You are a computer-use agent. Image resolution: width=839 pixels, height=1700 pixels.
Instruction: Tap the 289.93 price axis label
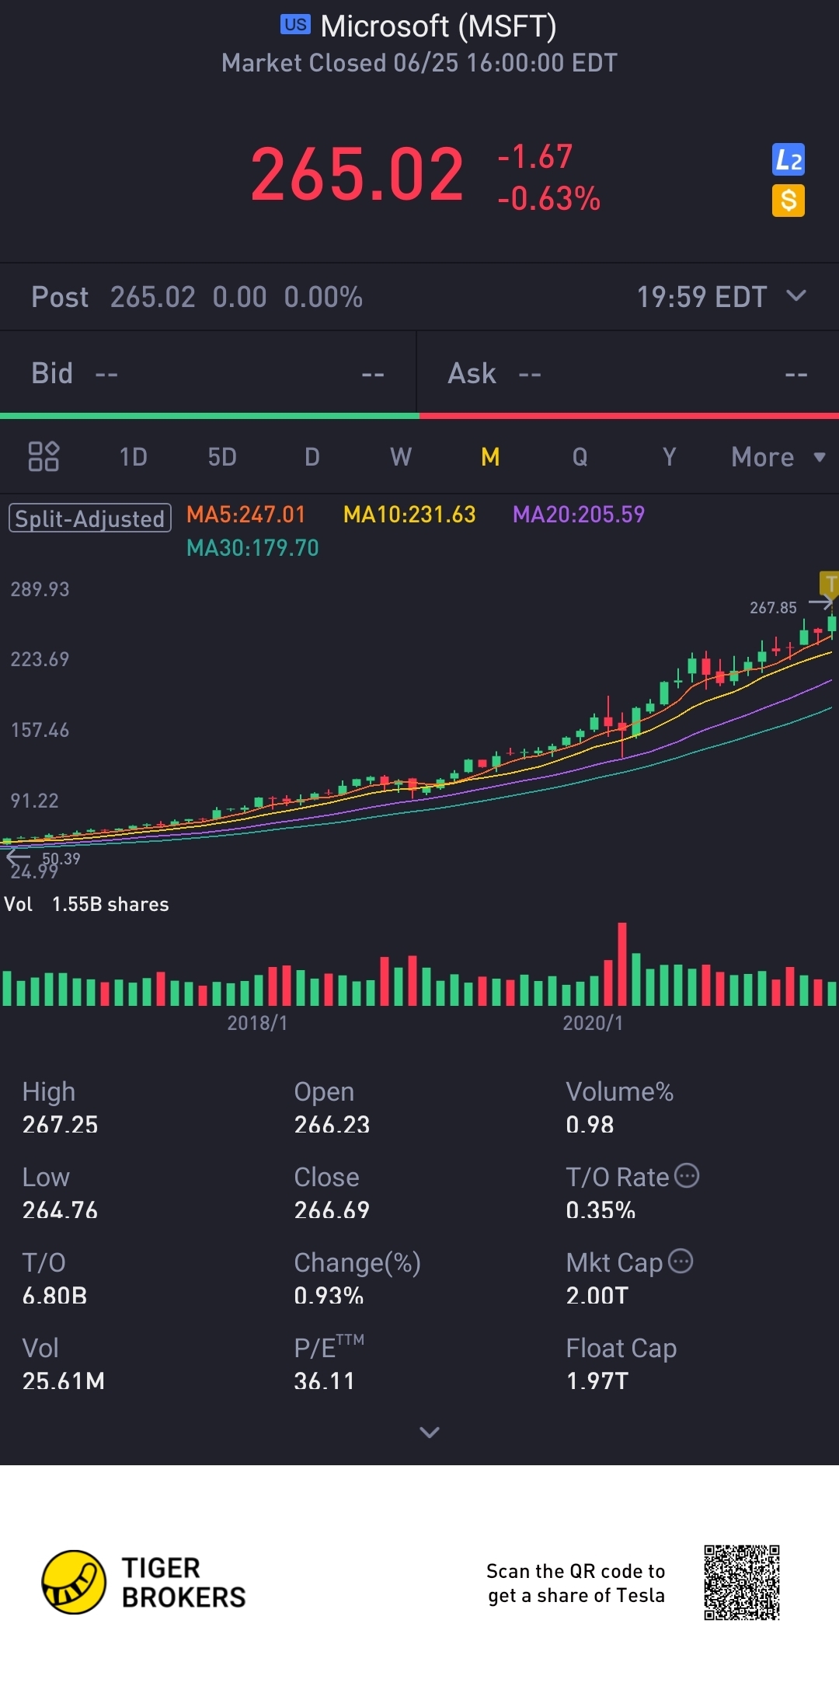click(40, 589)
